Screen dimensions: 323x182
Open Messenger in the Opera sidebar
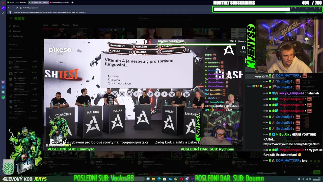tap(3, 87)
